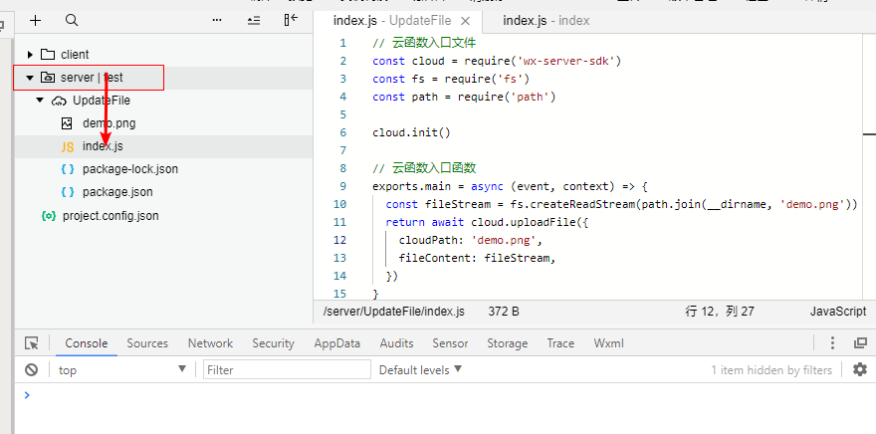Image resolution: width=876 pixels, height=434 pixels.
Task: Undock the DevTools panel into separate window
Action: tap(860, 343)
